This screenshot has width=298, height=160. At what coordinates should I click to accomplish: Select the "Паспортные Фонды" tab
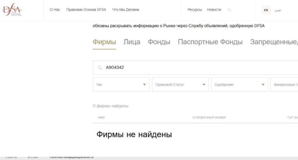coord(210,42)
